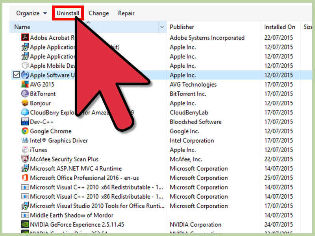This screenshot has width=315, height=236.
Task: Click the CloudBerryLab publisher cell
Action: coord(189,112)
